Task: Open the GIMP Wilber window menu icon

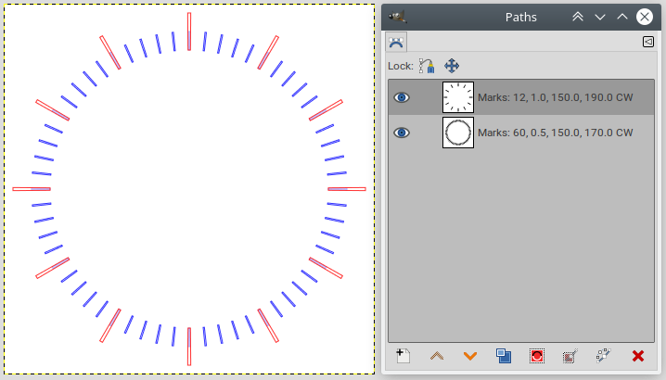Action: point(399,17)
